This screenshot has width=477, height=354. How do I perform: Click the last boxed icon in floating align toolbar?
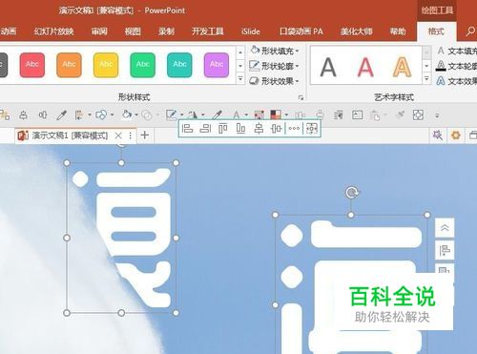311,129
